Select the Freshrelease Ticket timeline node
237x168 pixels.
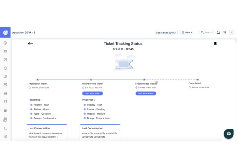[144, 80]
